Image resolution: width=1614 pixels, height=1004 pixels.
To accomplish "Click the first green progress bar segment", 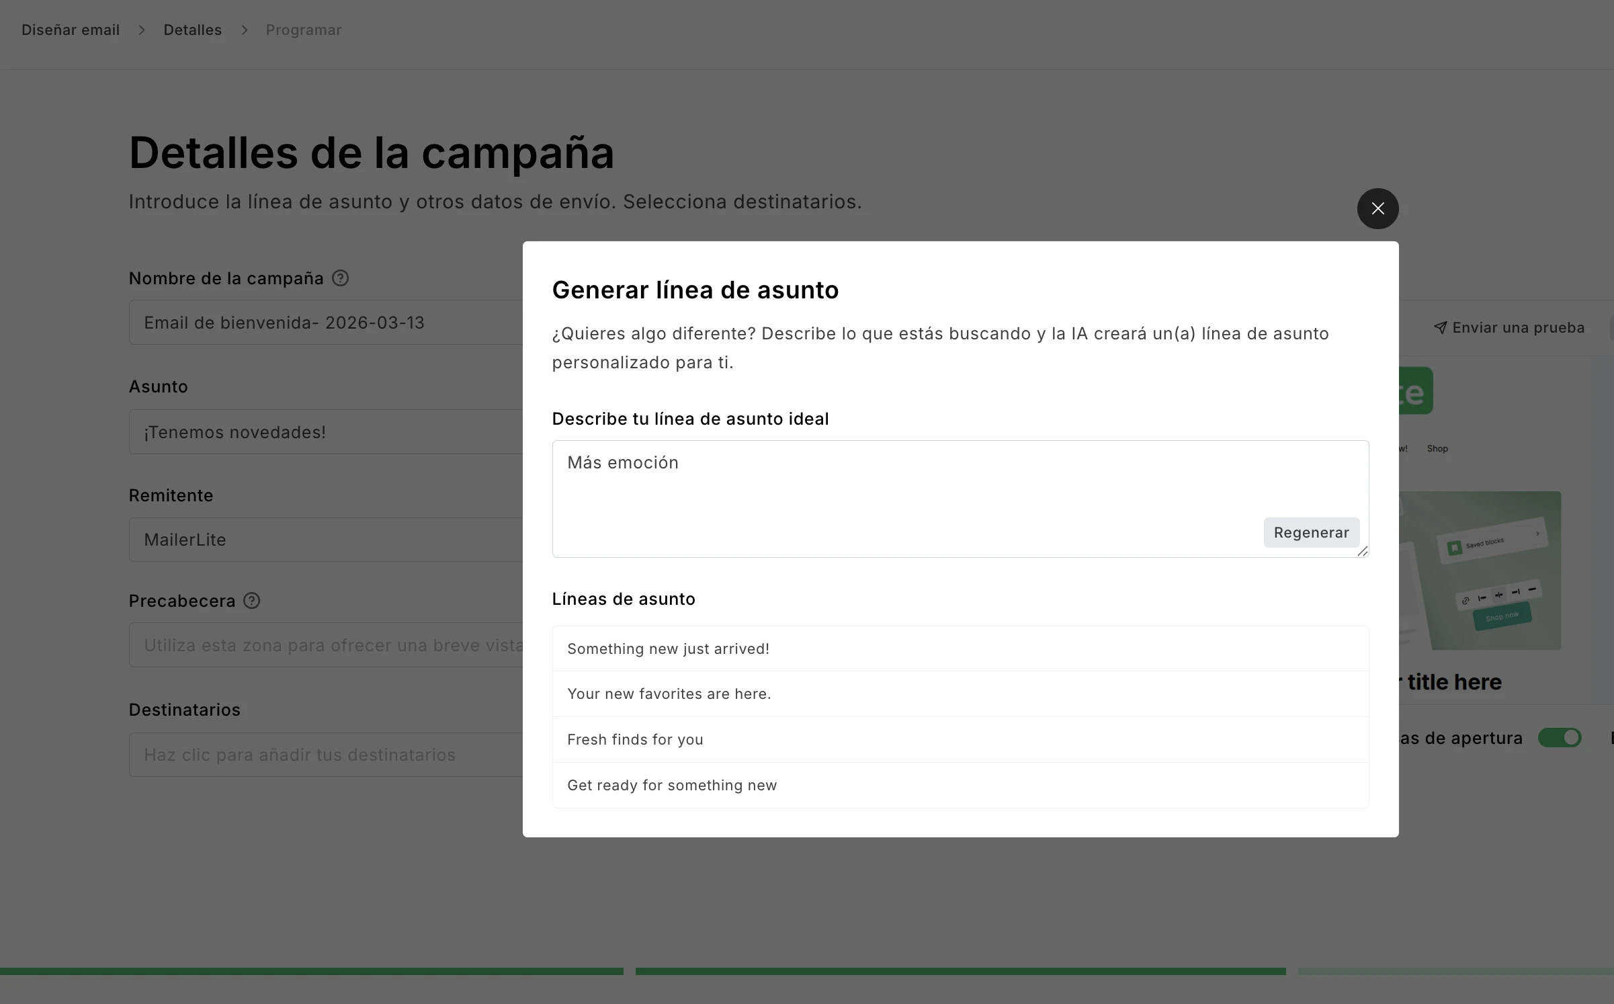I will pos(311,971).
